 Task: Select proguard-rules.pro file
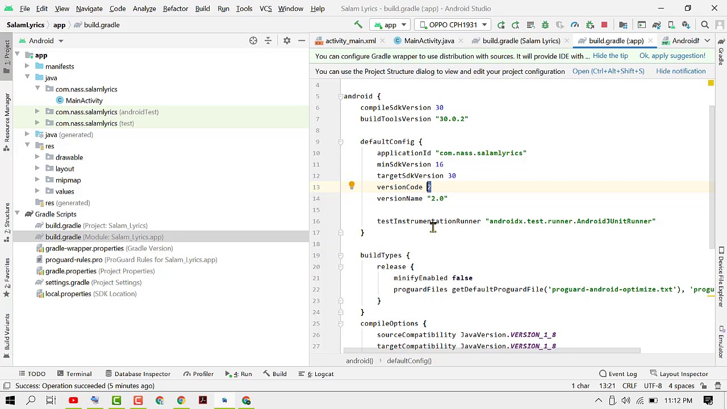coord(74,260)
